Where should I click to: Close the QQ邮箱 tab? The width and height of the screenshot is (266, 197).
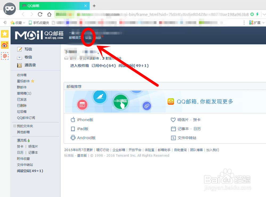click(85, 6)
